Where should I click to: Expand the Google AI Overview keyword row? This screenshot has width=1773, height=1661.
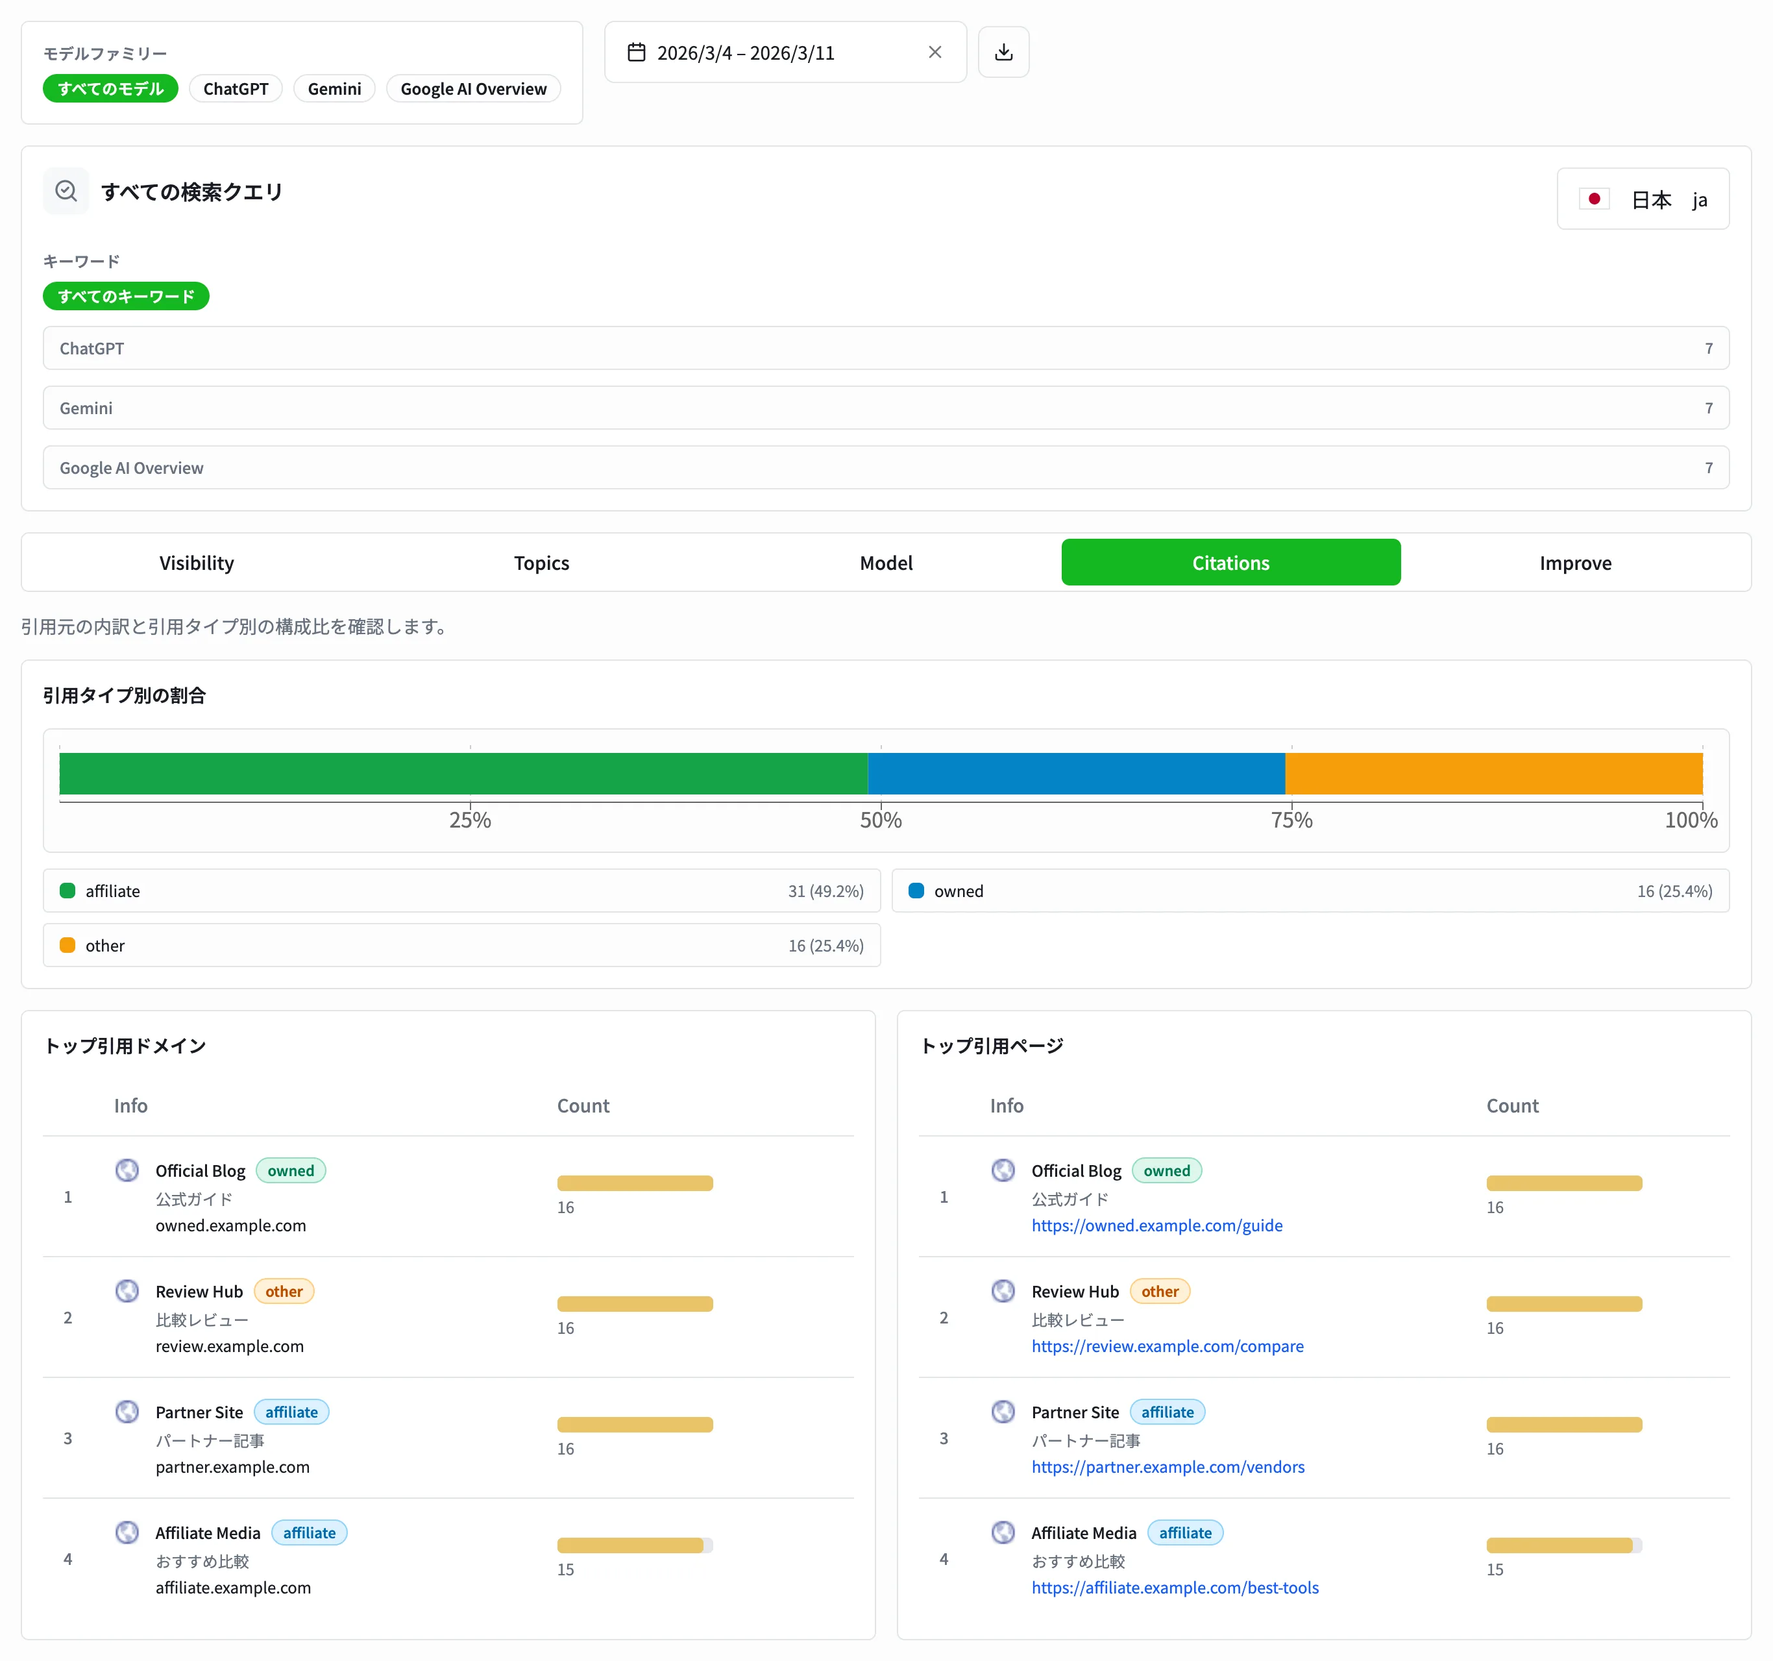(886, 467)
